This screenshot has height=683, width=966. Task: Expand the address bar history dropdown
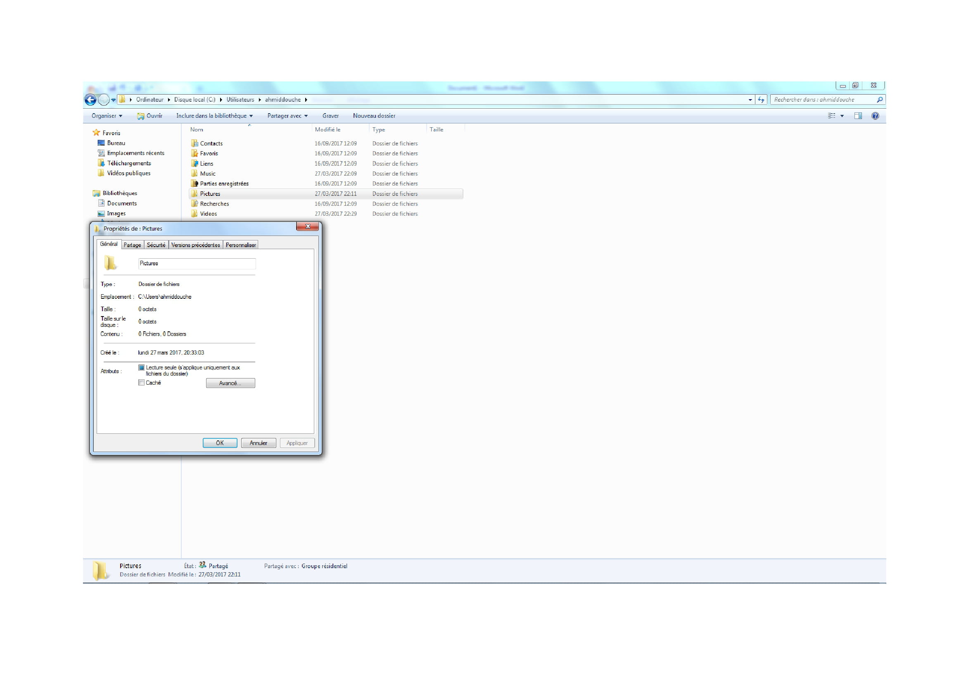750,100
